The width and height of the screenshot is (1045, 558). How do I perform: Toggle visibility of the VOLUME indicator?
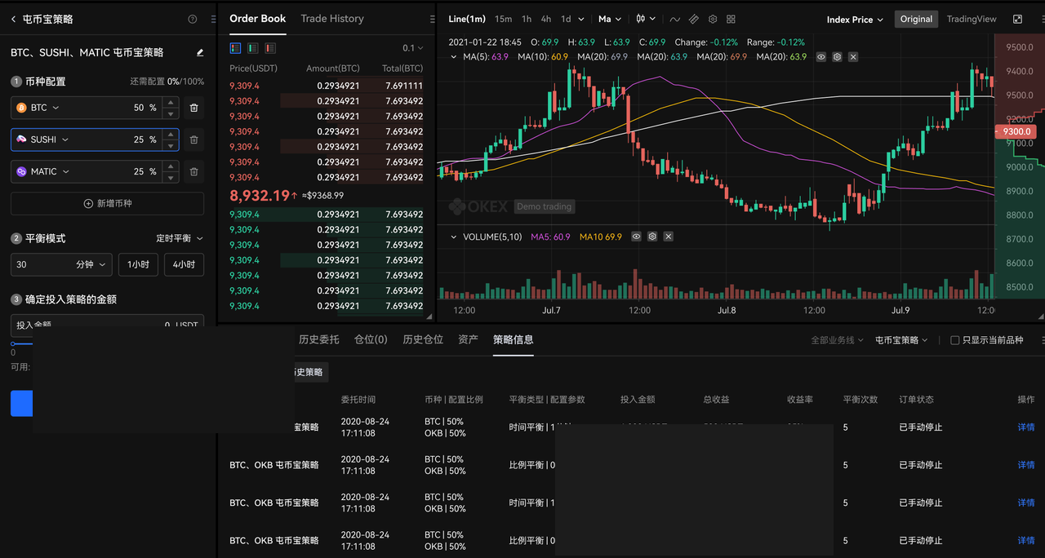636,237
